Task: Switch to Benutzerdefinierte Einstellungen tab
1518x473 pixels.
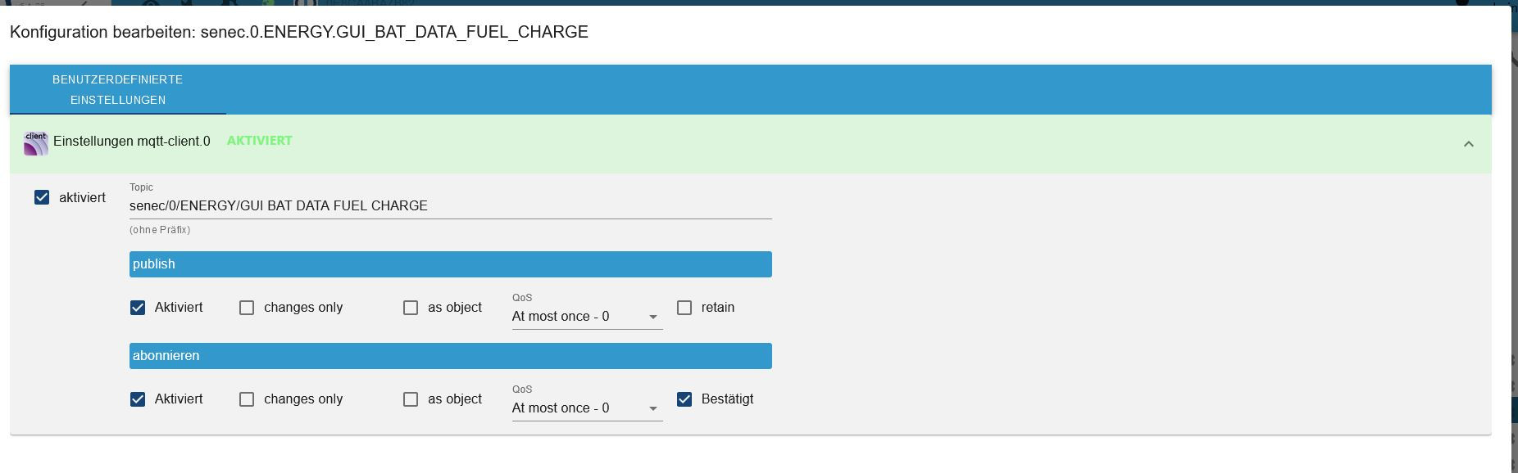Action: click(118, 90)
